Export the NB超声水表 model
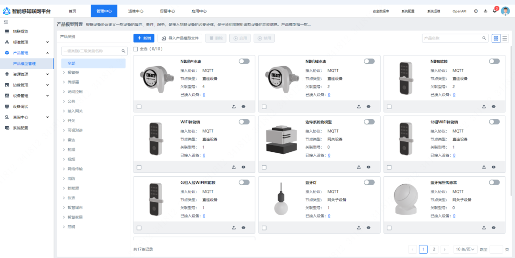 click(x=234, y=107)
